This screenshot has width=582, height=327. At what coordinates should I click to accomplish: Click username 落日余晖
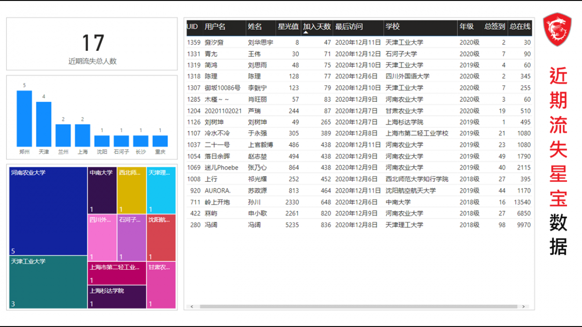pyautogui.click(x=217, y=156)
